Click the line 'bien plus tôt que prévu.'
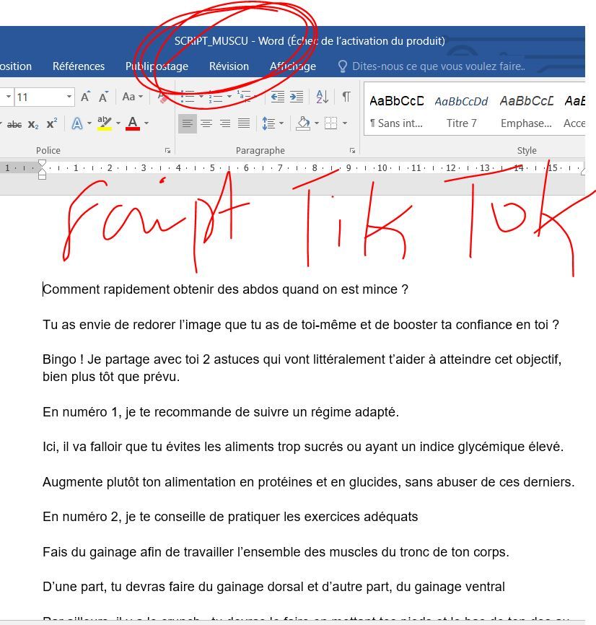Screen dimensions: 596x625 tap(111, 377)
